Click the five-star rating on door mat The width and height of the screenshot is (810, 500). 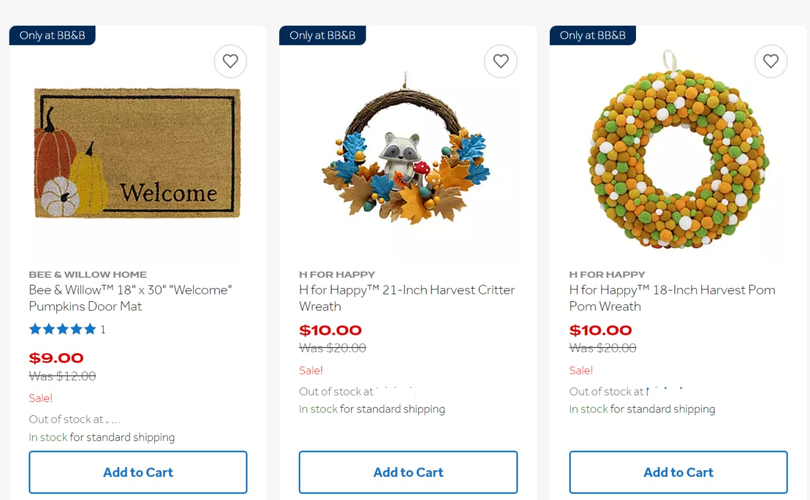63,329
